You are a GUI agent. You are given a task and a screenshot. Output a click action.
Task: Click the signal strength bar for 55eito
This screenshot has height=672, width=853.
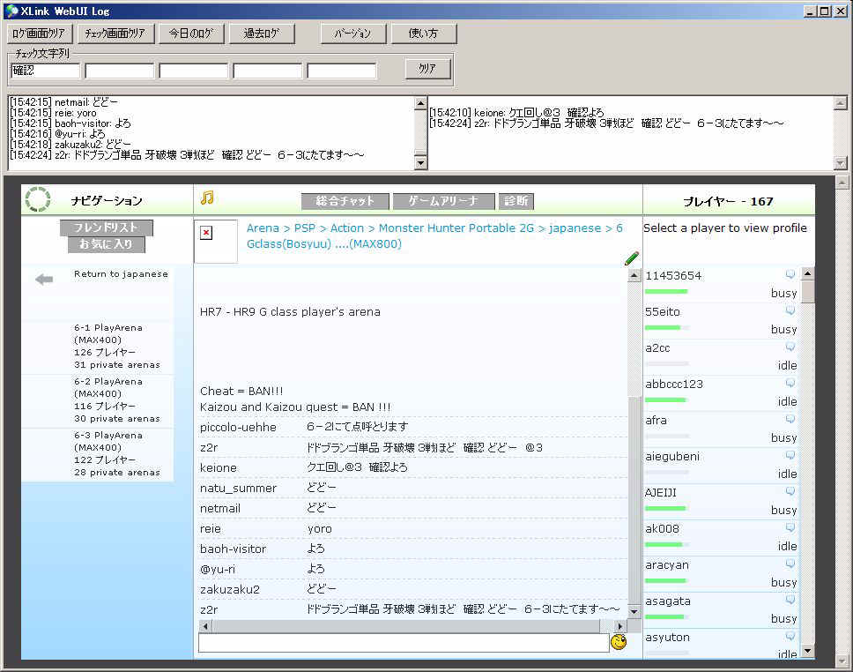pyautogui.click(x=667, y=328)
